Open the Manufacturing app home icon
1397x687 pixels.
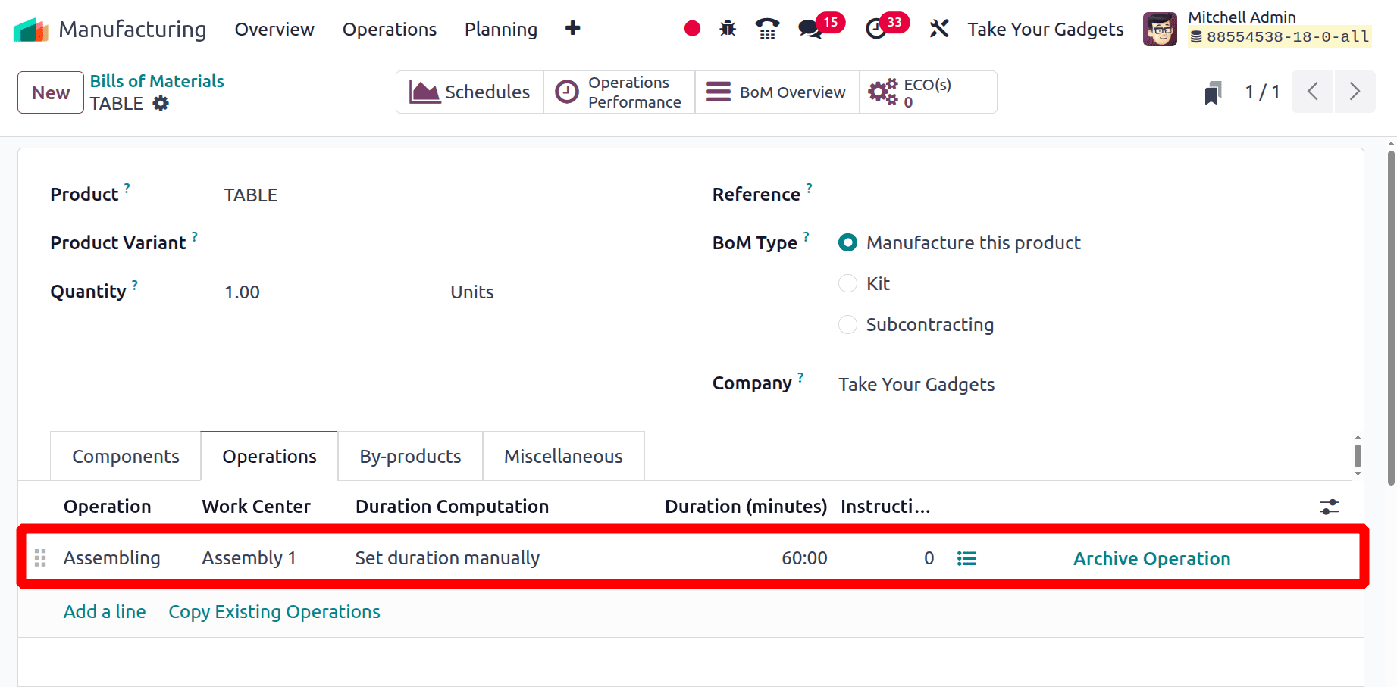[31, 30]
